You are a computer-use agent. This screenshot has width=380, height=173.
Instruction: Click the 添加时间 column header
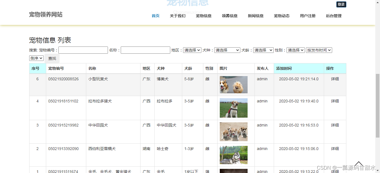pyautogui.click(x=299, y=68)
